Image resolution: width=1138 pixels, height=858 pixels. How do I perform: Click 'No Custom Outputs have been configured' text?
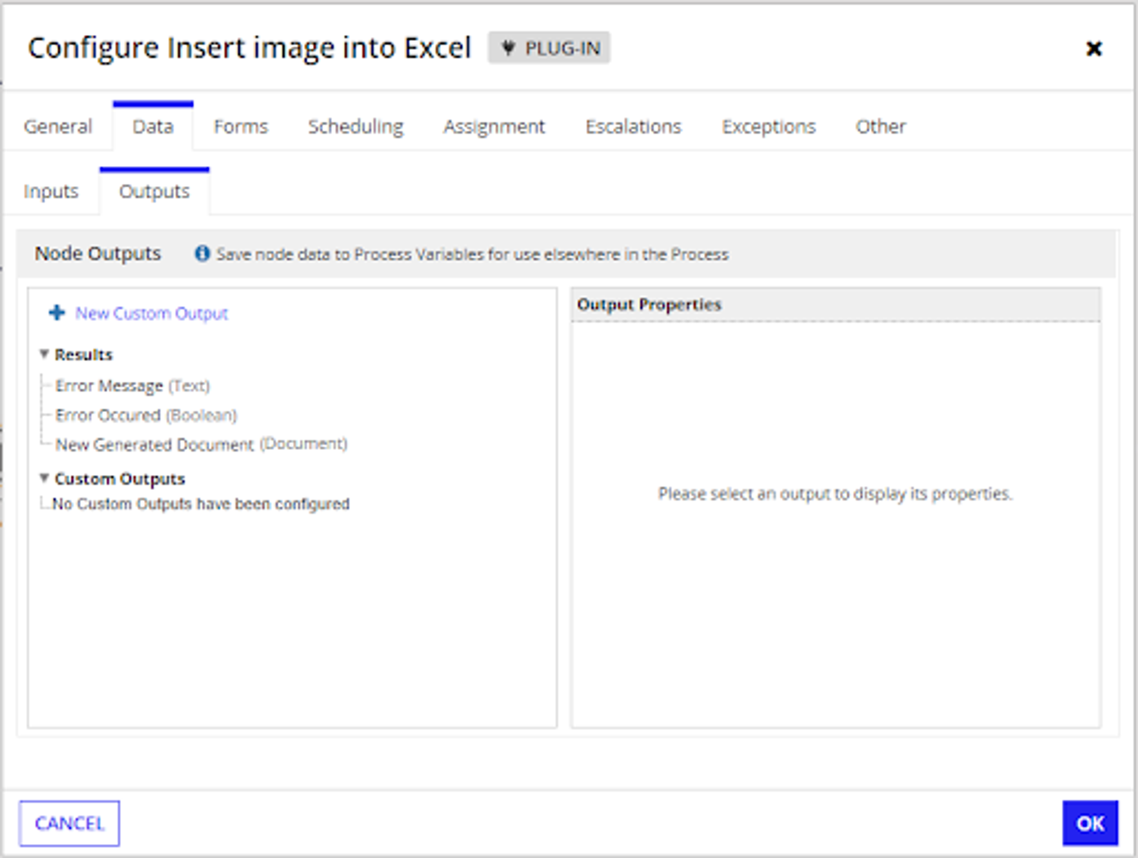(x=201, y=504)
